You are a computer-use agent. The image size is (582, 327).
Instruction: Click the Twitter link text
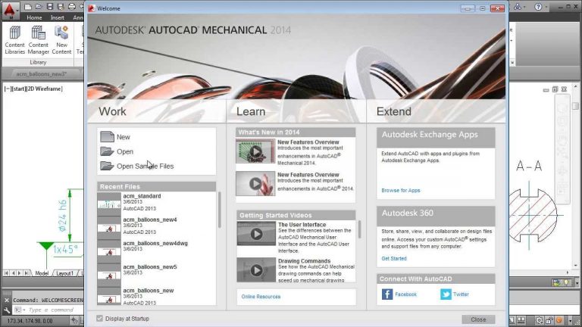(x=461, y=294)
